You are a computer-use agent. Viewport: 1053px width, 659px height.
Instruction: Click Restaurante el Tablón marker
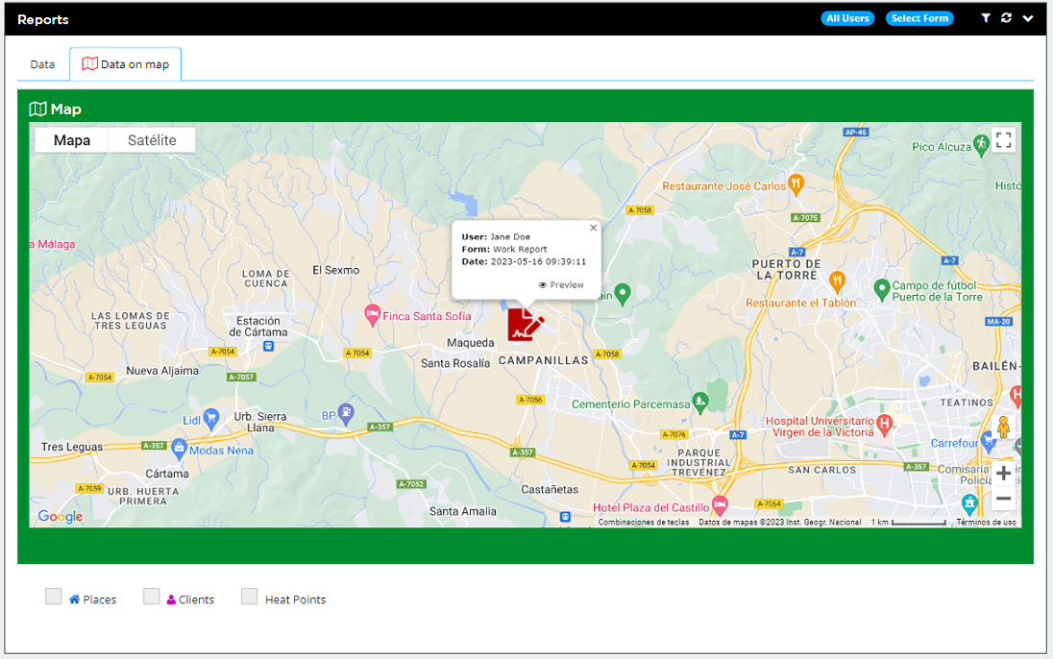(837, 281)
